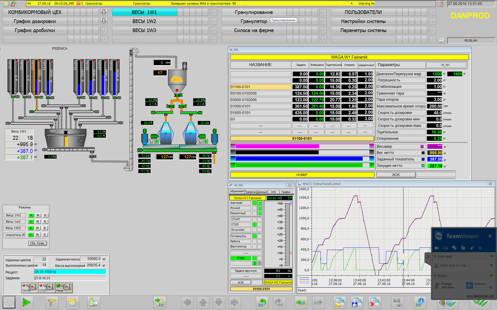
Task: Collapse the Lista sesji section in TeamViewer
Action: tap(435, 256)
